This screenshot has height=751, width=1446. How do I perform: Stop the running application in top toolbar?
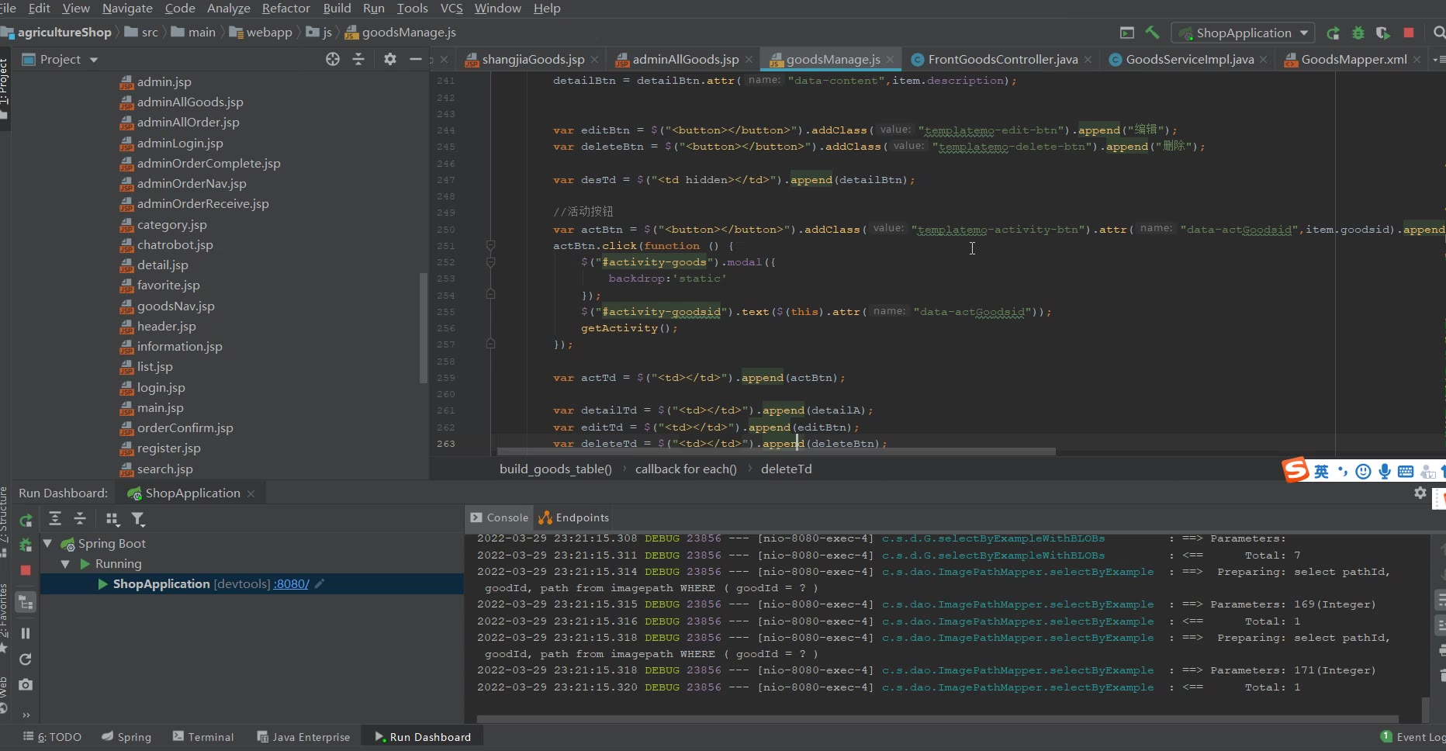click(1409, 33)
